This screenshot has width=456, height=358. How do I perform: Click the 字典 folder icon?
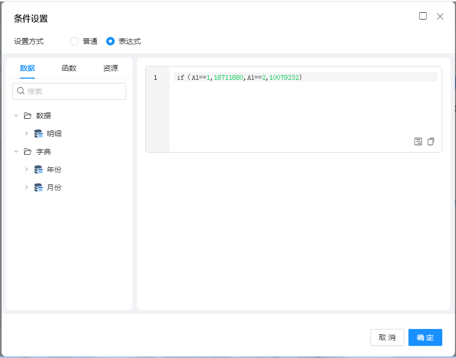coord(27,152)
